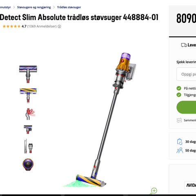196x196 pixels.
Task: Click the delivery truck icon
Action: click(184, 45)
